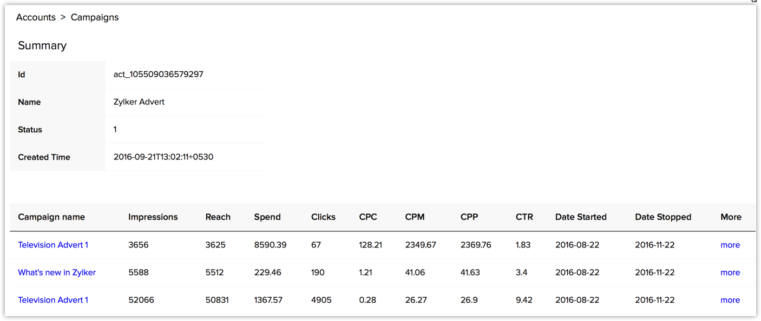Go back to Accounts in the breadcrumb

pyautogui.click(x=36, y=17)
